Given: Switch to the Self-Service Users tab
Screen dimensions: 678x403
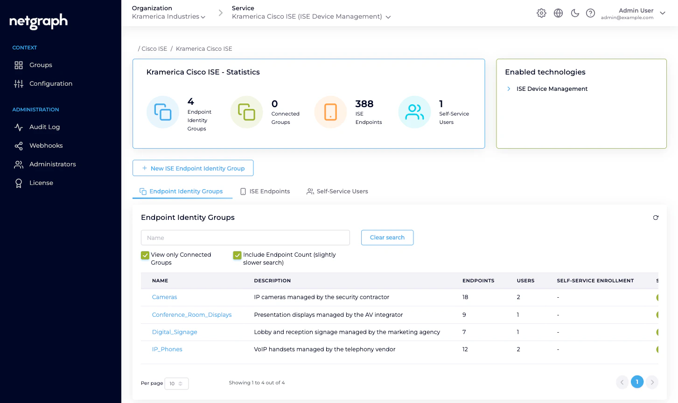Looking at the screenshot, I should (x=337, y=191).
